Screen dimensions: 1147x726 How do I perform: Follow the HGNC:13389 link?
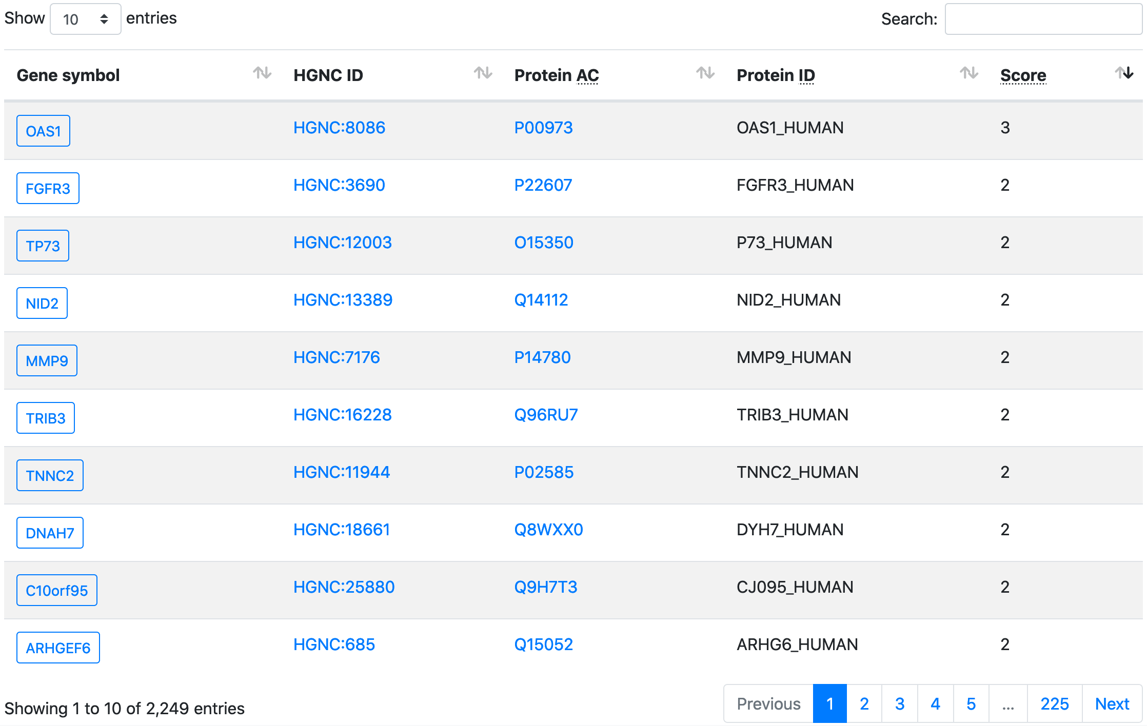[x=343, y=300]
